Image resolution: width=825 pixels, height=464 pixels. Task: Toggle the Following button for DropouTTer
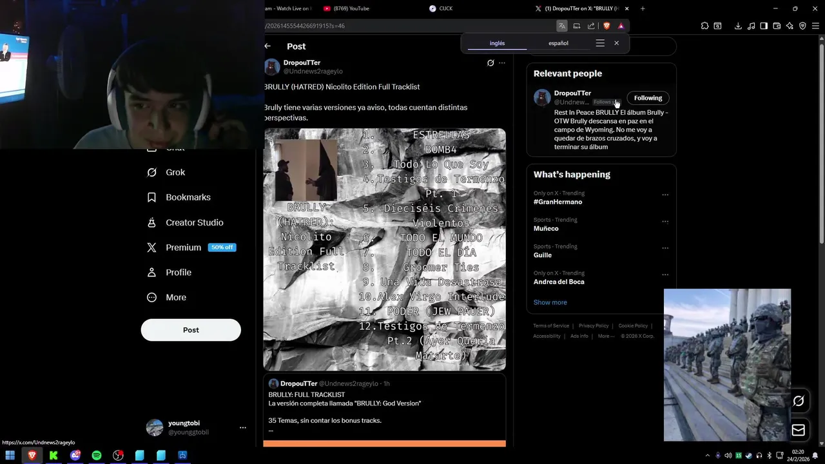(648, 98)
